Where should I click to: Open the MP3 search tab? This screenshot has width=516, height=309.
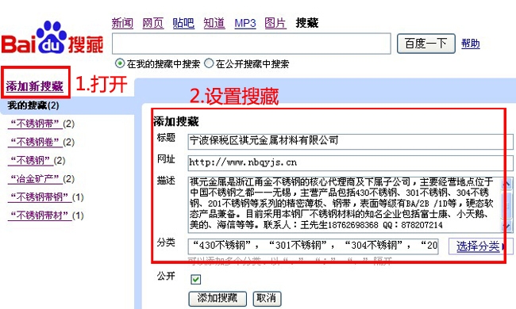click(245, 23)
